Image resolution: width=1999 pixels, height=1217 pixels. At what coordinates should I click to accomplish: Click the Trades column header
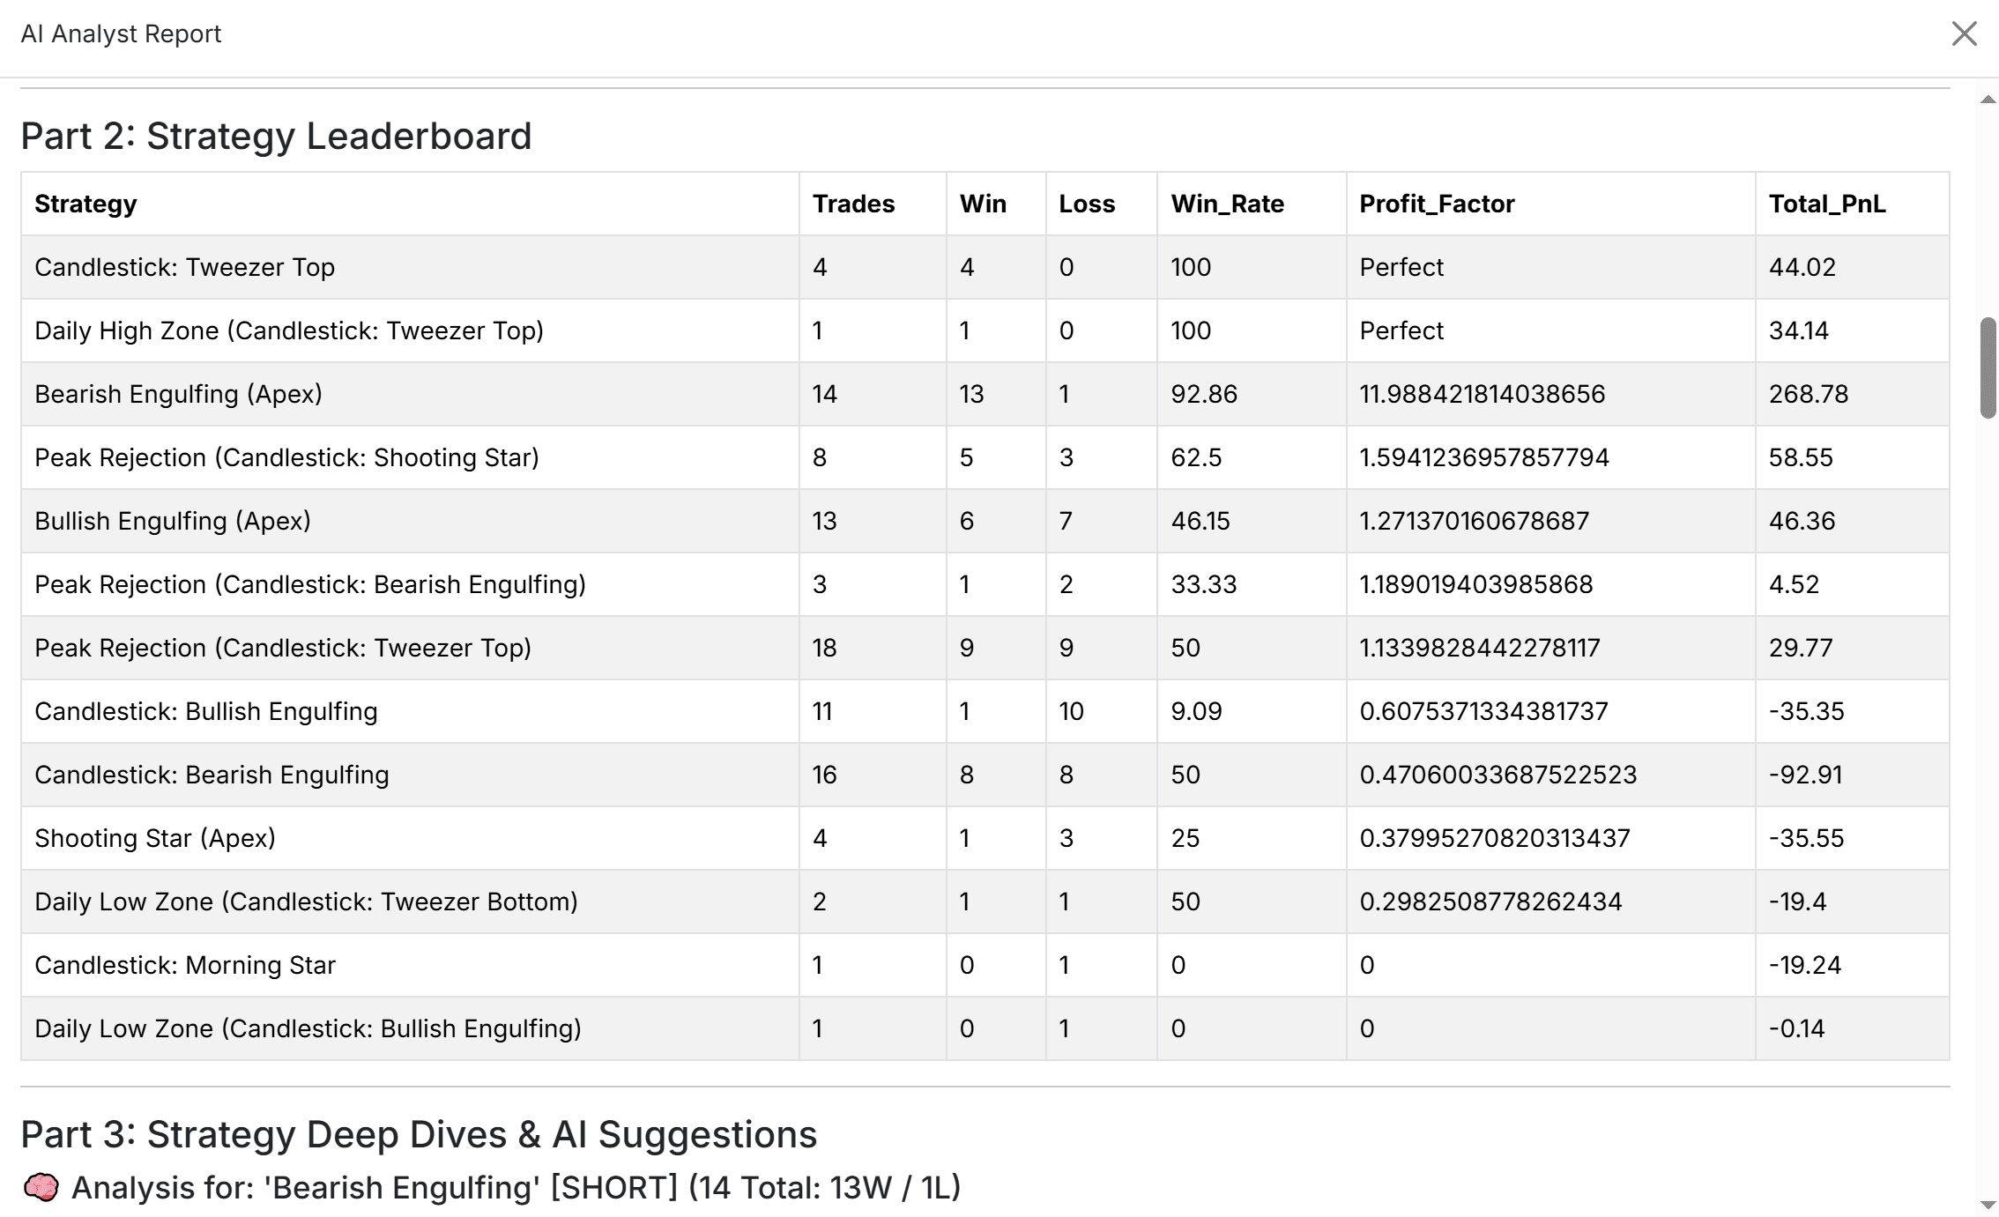[x=853, y=204]
